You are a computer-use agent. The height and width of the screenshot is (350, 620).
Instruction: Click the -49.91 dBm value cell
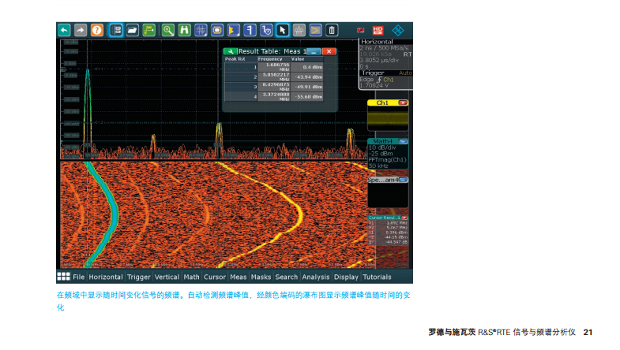(307, 87)
